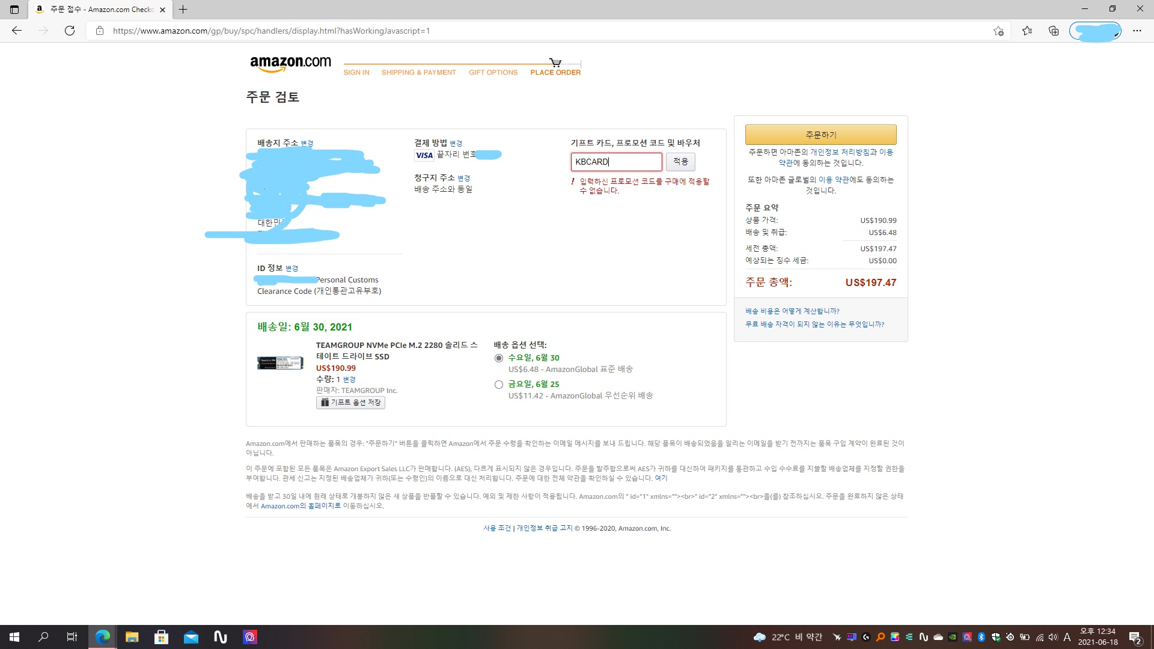Change the payment method (결제 방법 변경)

pos(456,144)
